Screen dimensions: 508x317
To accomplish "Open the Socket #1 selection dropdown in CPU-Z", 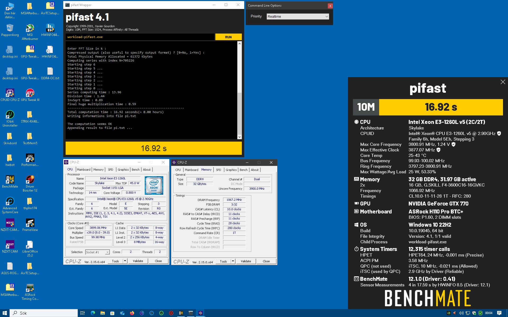I will point(97,252).
